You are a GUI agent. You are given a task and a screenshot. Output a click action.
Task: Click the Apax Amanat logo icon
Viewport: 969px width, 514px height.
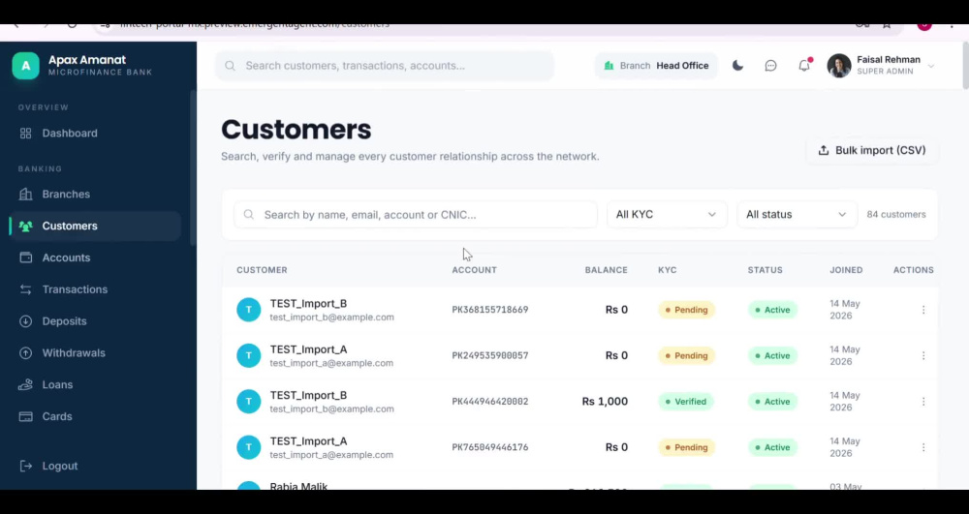click(x=25, y=66)
